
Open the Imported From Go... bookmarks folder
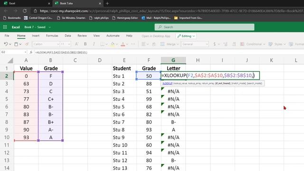[x=189, y=18]
